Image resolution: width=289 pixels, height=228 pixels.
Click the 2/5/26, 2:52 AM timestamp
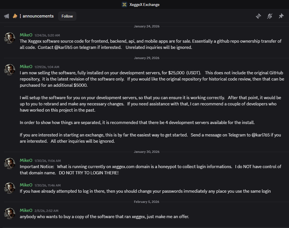46,211
